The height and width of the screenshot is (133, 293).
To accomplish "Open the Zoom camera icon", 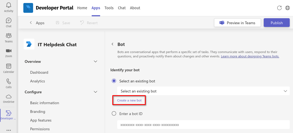I will [9, 51].
